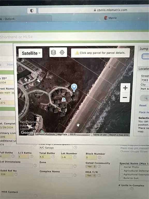Click the browser privacy shield icon
Viewport: 149px width, 199px height.
click(32, 11)
